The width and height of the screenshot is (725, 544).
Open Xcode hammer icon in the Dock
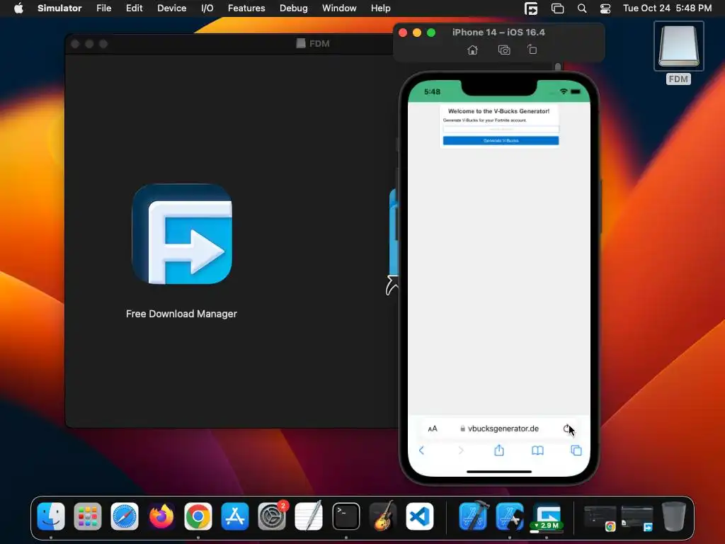coord(473,516)
